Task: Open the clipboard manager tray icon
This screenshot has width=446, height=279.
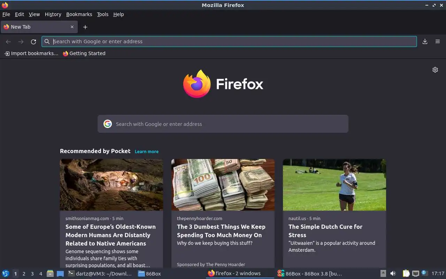Action: tap(406, 273)
